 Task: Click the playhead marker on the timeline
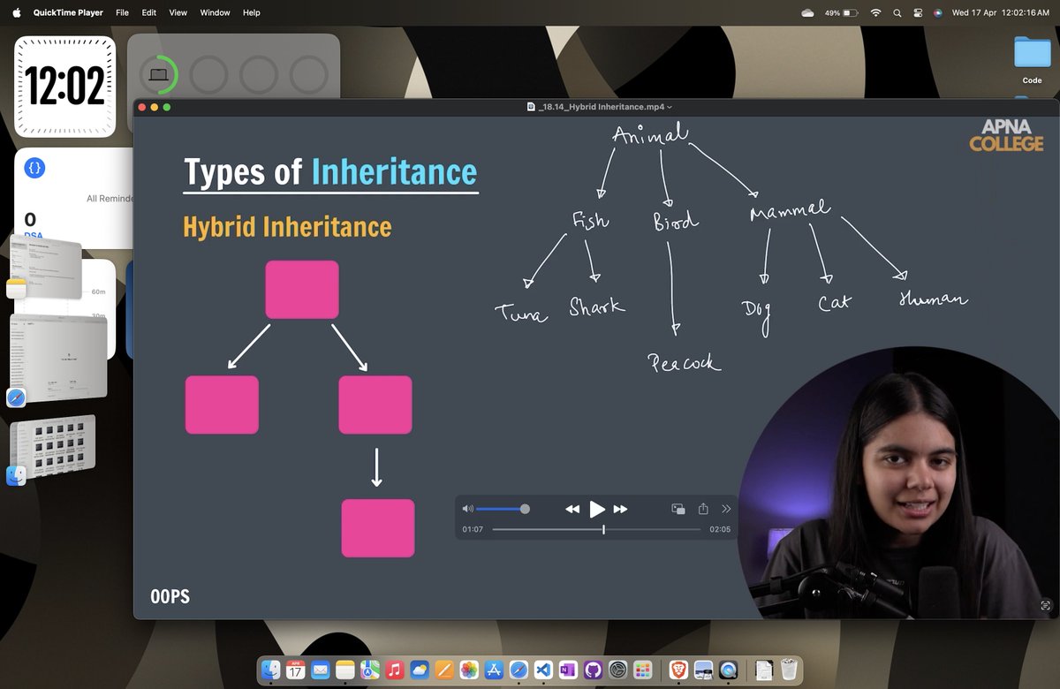click(x=603, y=529)
